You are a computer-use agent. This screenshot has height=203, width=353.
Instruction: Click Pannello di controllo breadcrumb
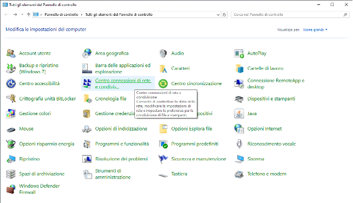pyautogui.click(x=61, y=15)
